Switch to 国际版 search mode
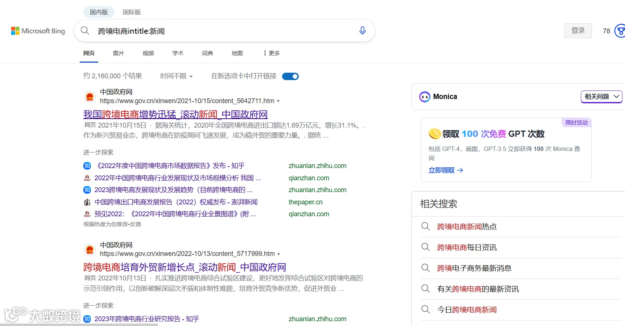This screenshot has height=326, width=625. (132, 12)
